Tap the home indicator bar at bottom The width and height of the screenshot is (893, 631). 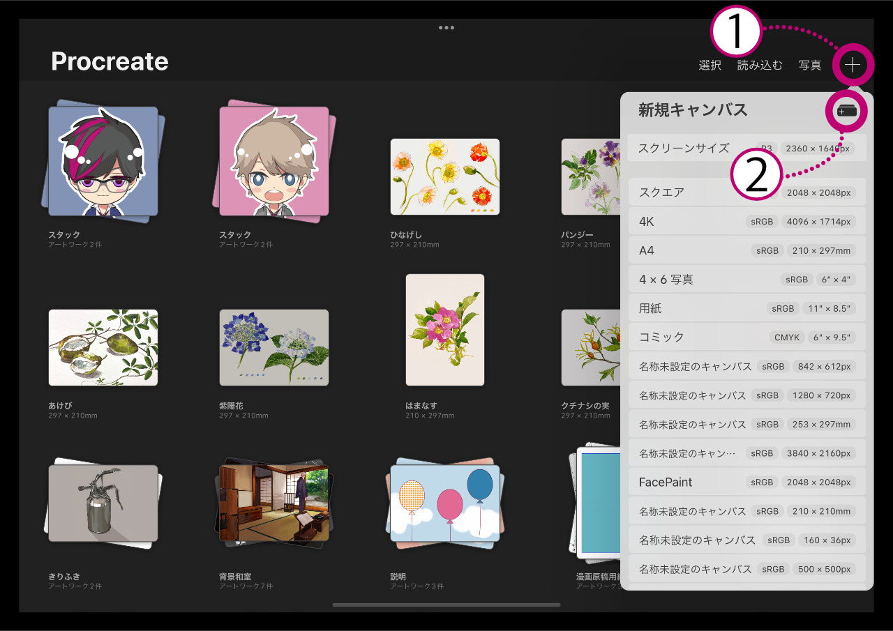(x=446, y=605)
